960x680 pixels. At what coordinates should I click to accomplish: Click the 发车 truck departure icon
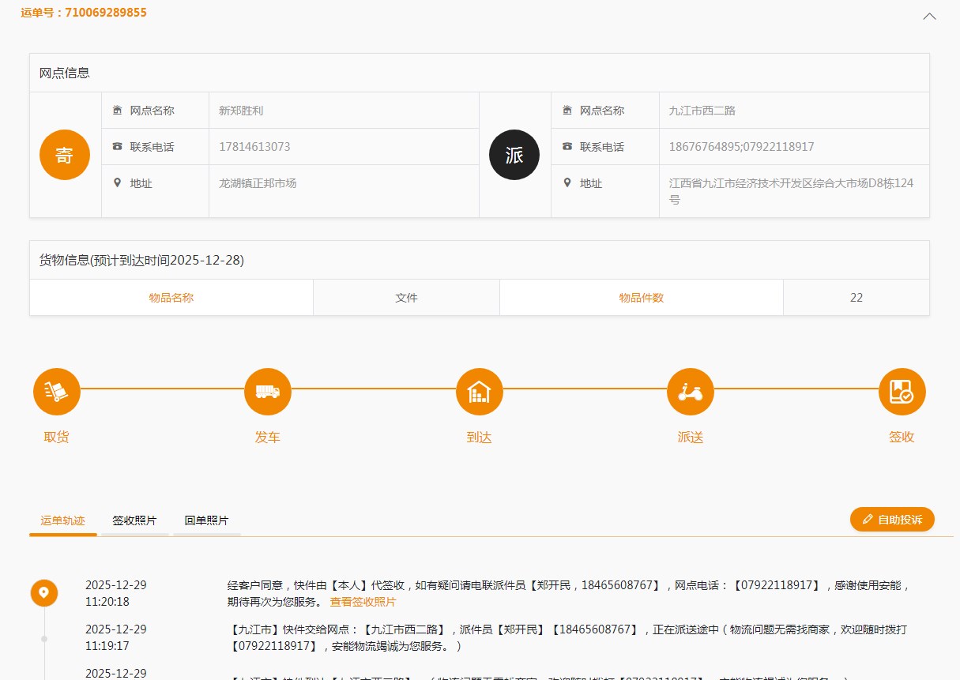point(268,392)
